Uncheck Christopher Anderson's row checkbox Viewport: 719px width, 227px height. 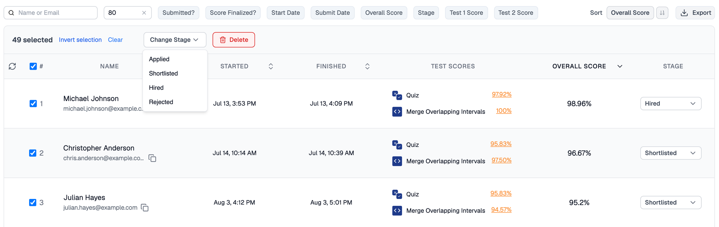click(x=33, y=153)
